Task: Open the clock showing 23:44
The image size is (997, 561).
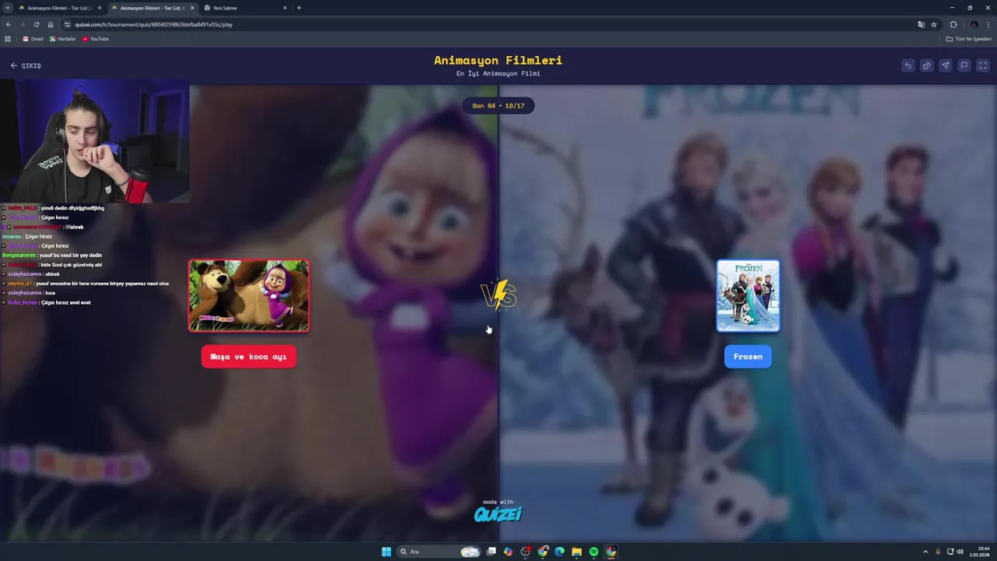Action: [x=979, y=552]
